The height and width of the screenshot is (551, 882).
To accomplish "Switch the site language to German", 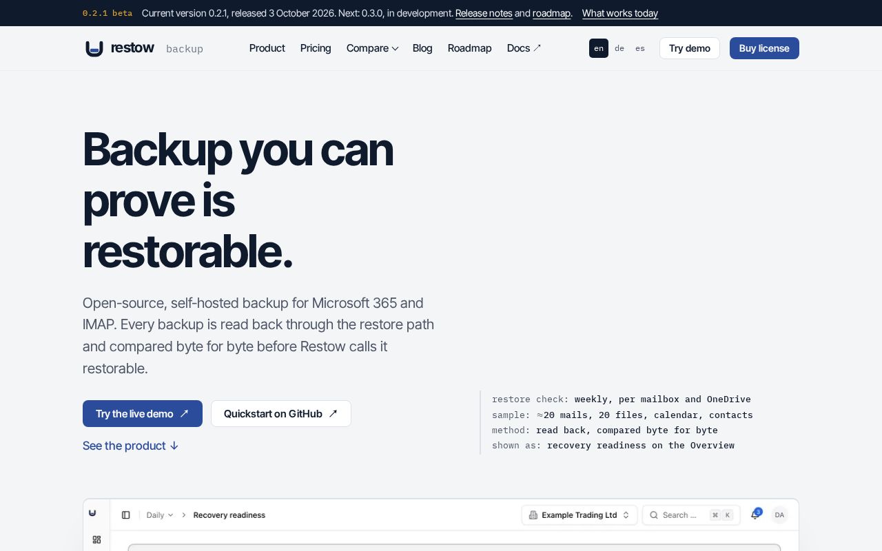I will point(619,48).
